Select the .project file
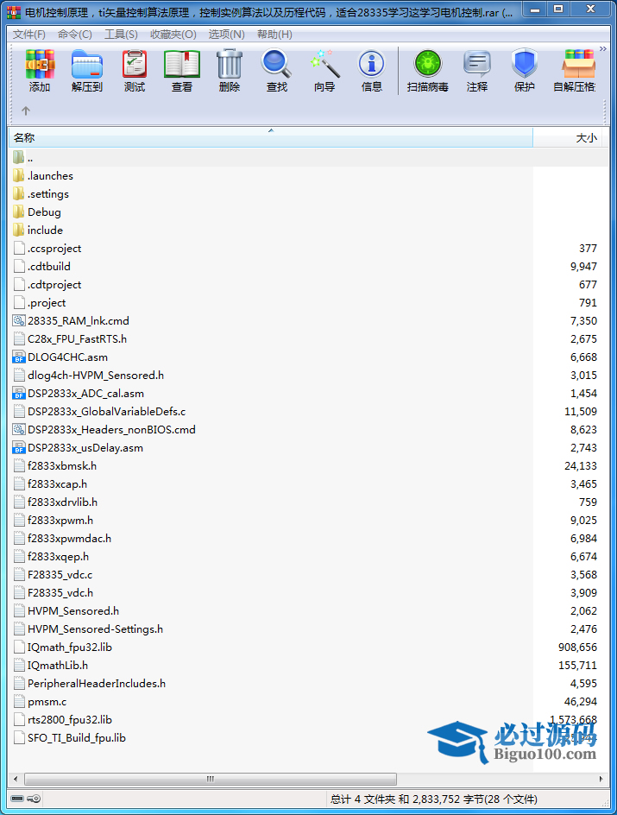Image resolution: width=617 pixels, height=815 pixels. (x=40, y=303)
